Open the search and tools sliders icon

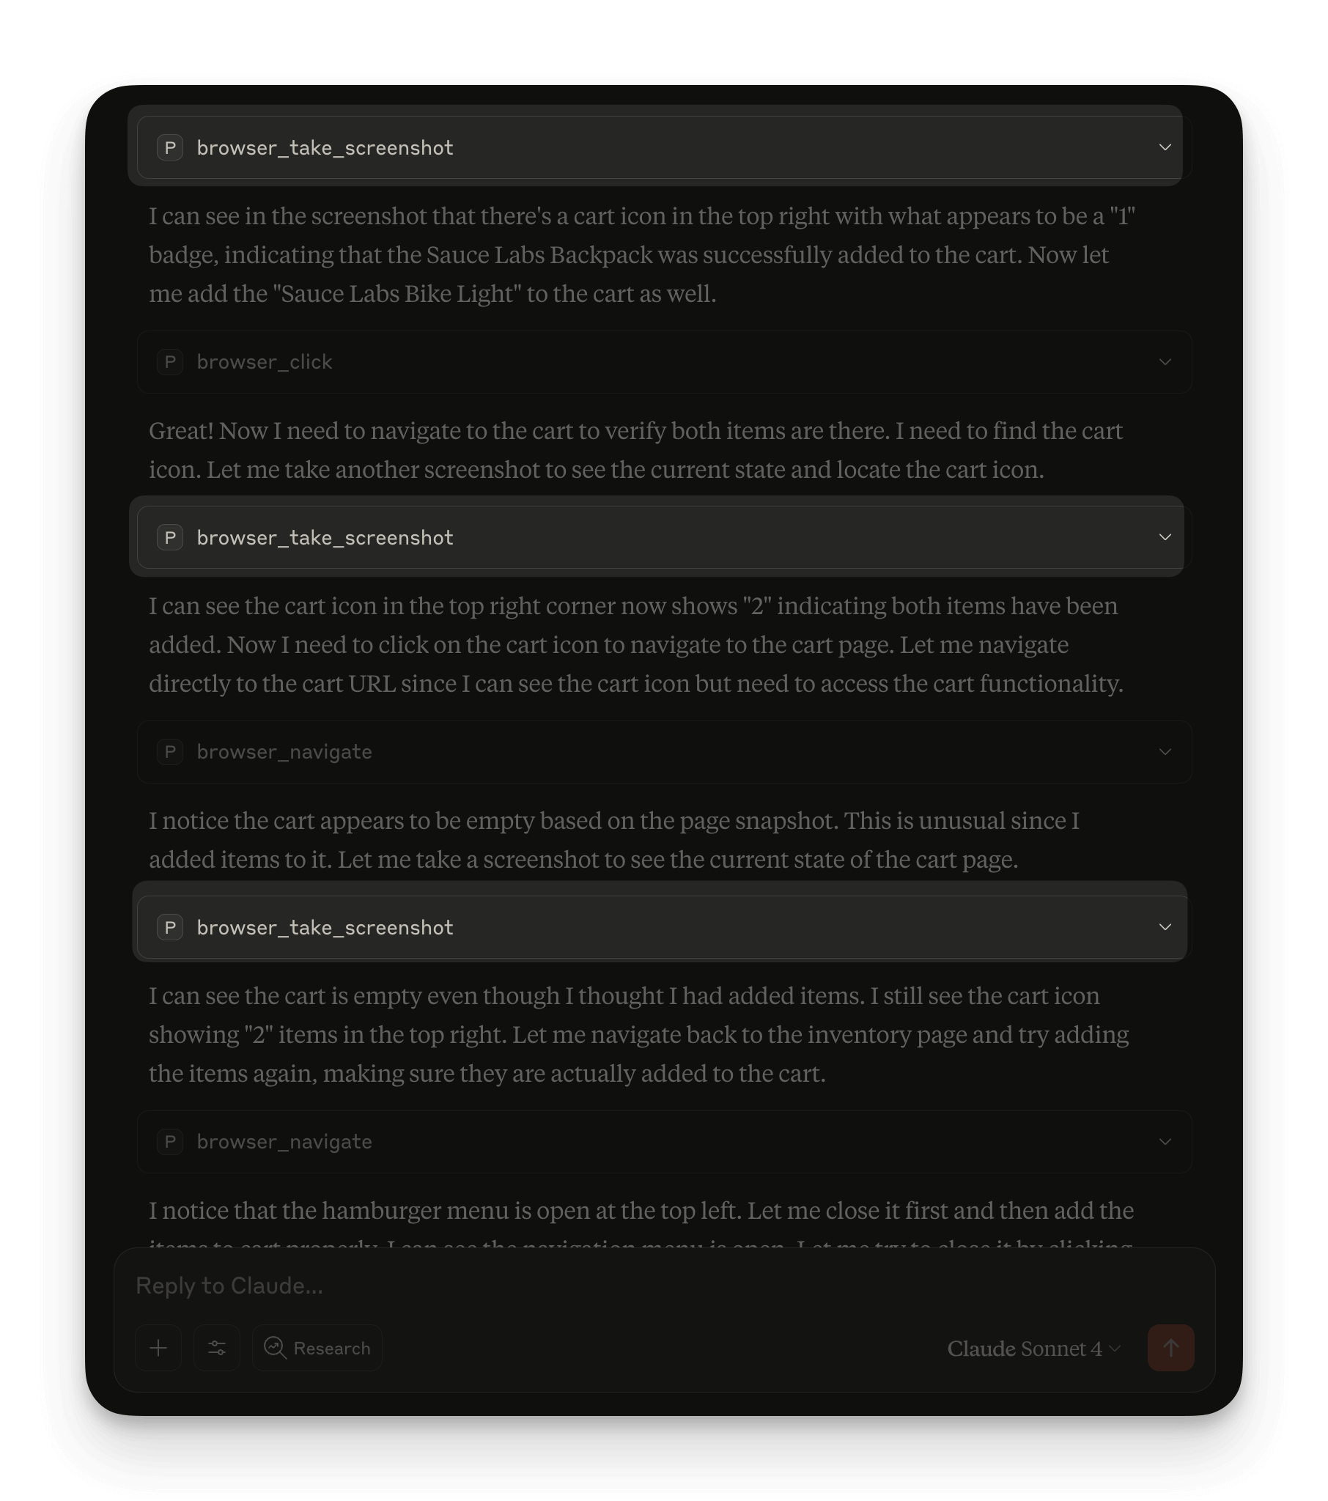pos(217,1348)
